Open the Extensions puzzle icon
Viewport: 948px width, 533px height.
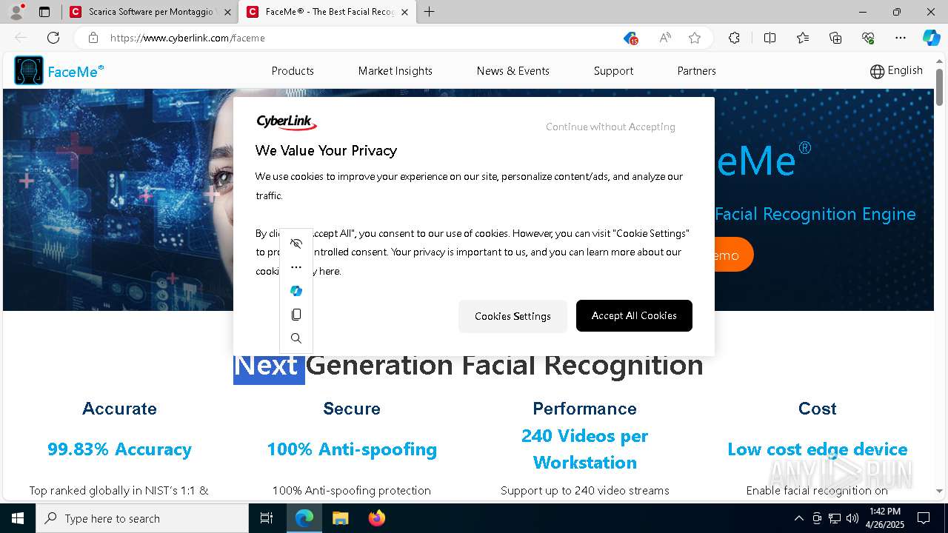pos(734,38)
